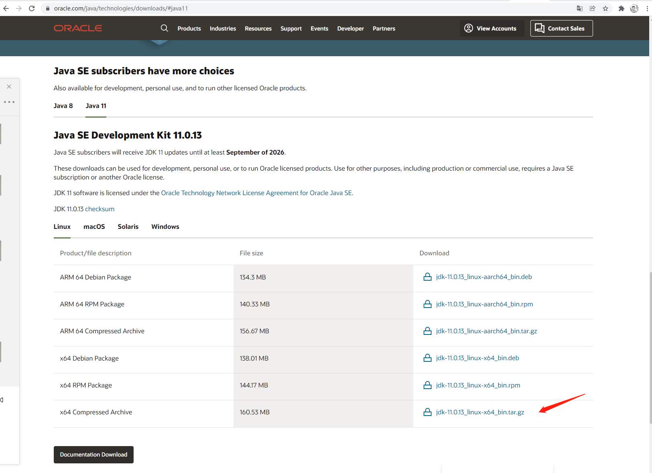The height and width of the screenshot is (473, 652).
Task: Switch to the Solaris platform tab
Action: click(128, 227)
